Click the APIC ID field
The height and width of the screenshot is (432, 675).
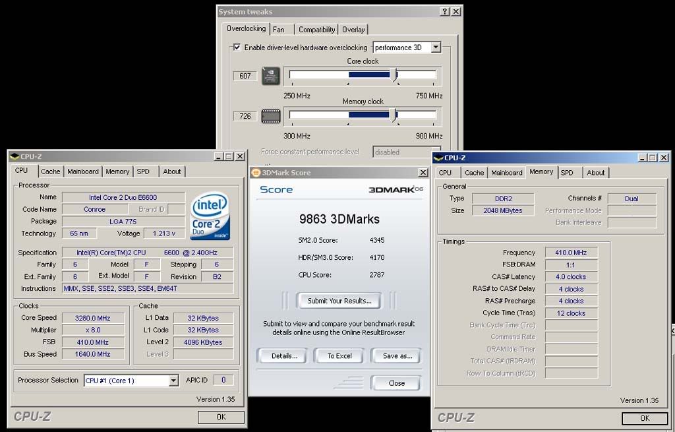click(223, 380)
